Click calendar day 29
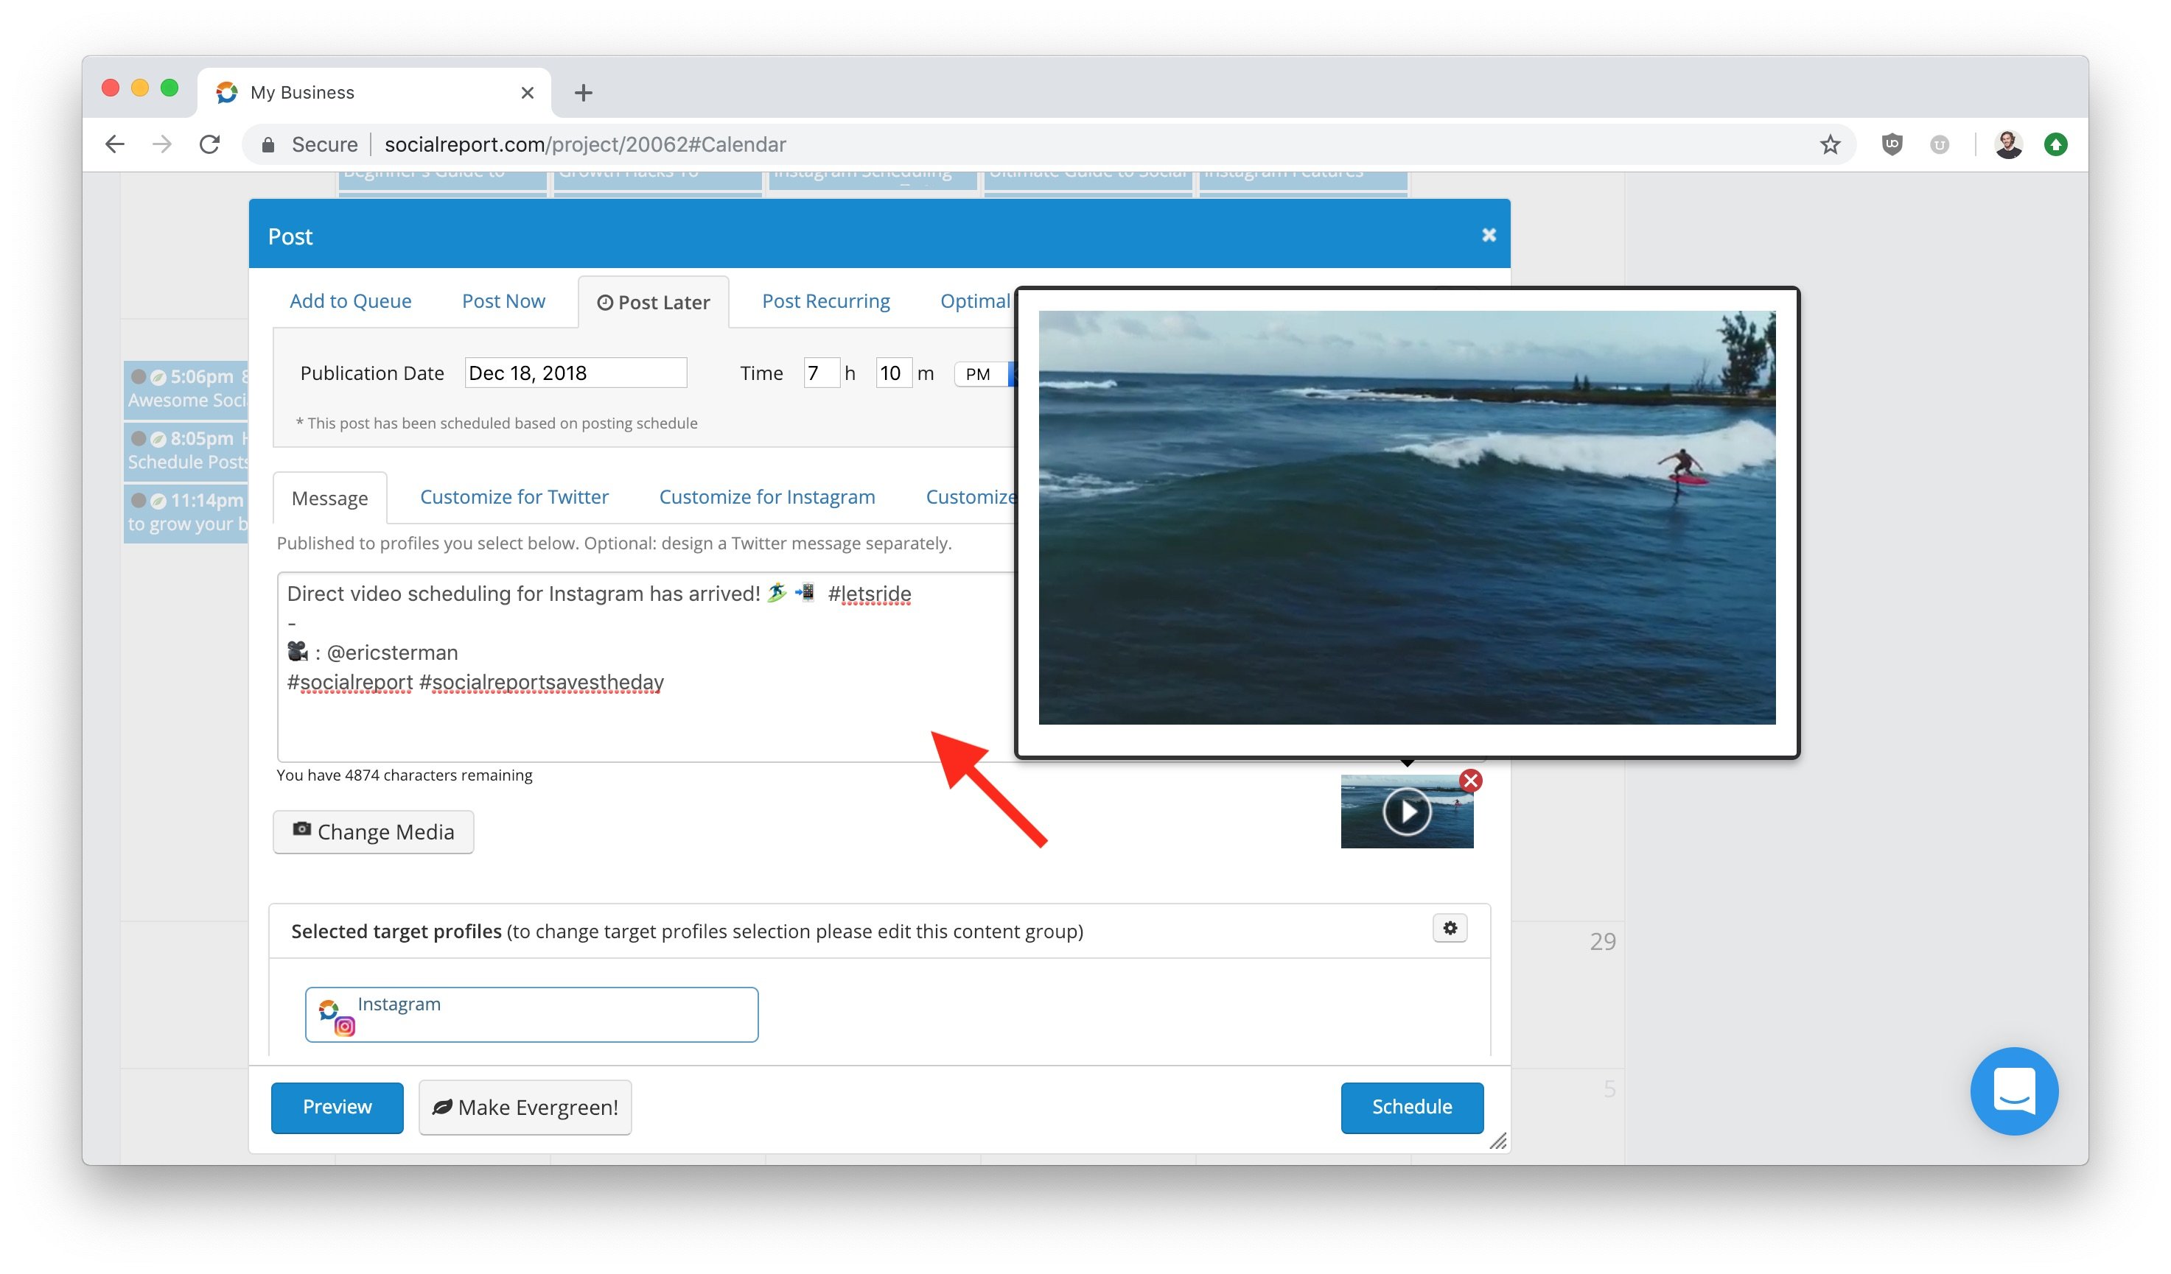 click(x=1602, y=941)
